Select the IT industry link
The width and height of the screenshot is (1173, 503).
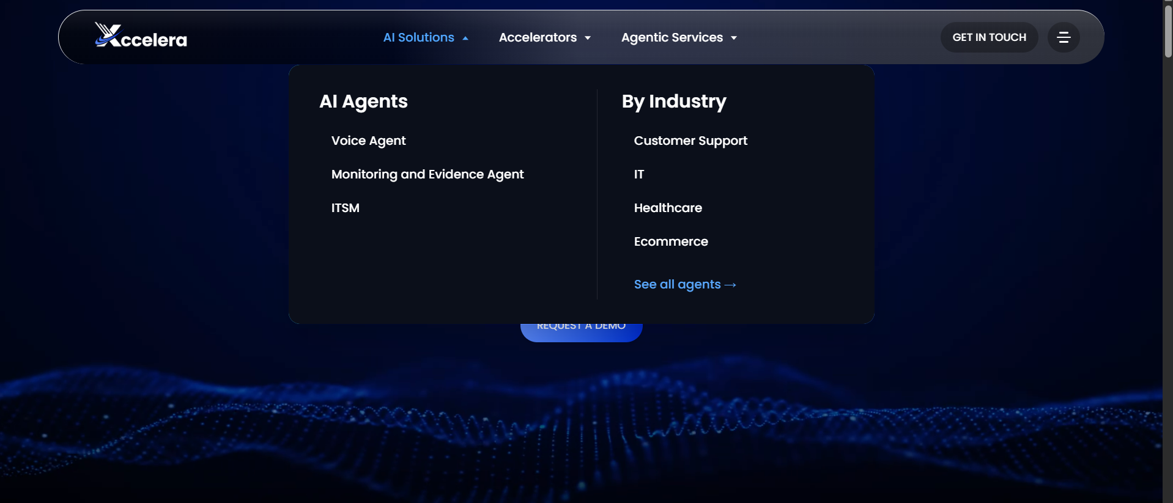click(639, 174)
